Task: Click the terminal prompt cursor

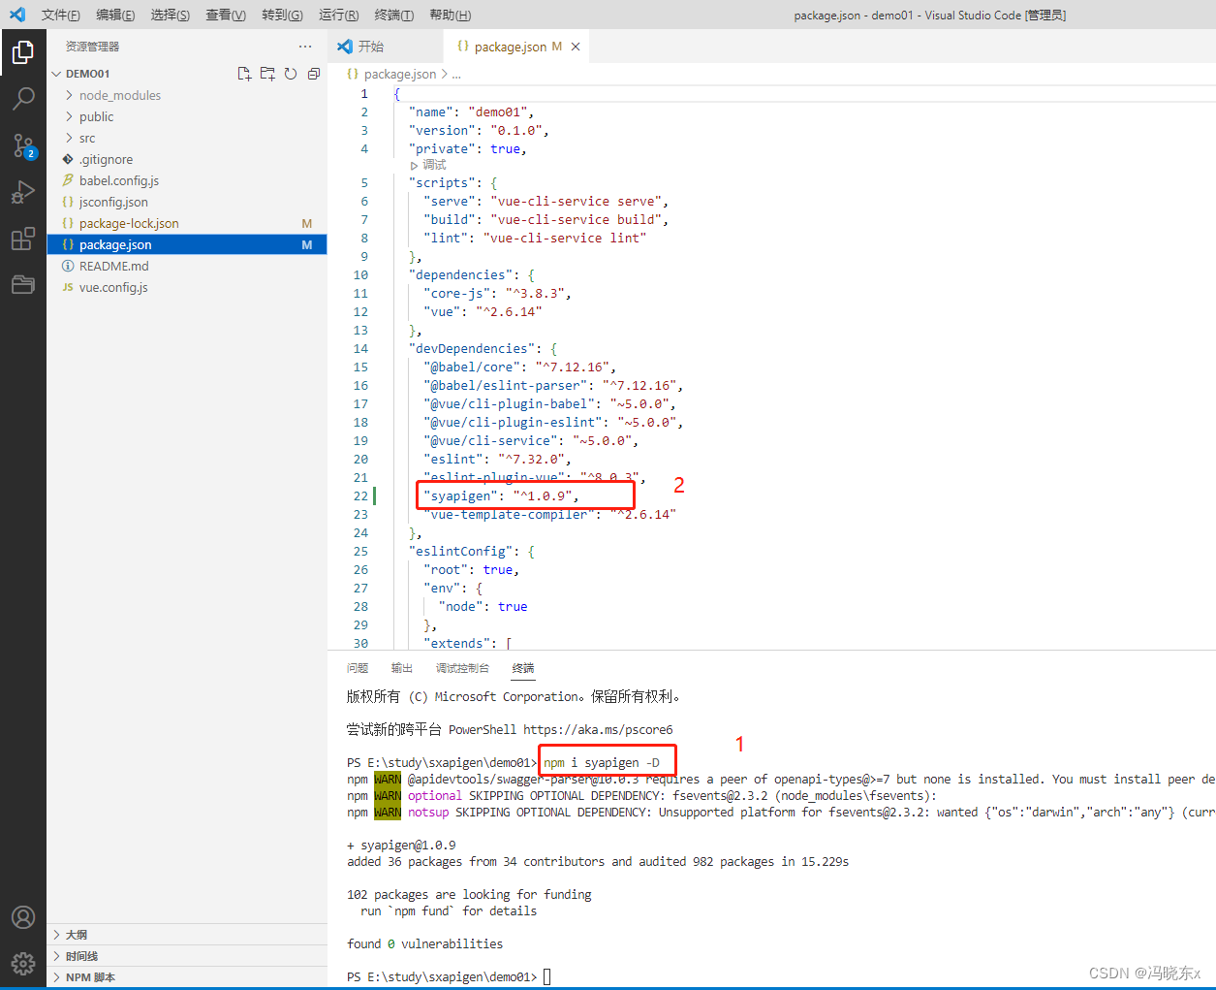Action: (x=546, y=976)
